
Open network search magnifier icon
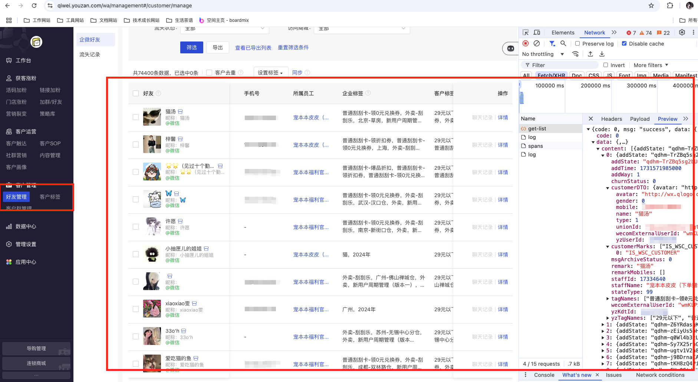(563, 43)
